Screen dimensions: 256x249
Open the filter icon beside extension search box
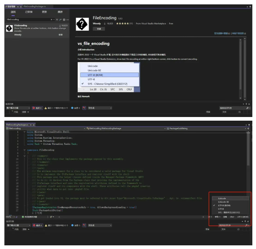point(57,20)
